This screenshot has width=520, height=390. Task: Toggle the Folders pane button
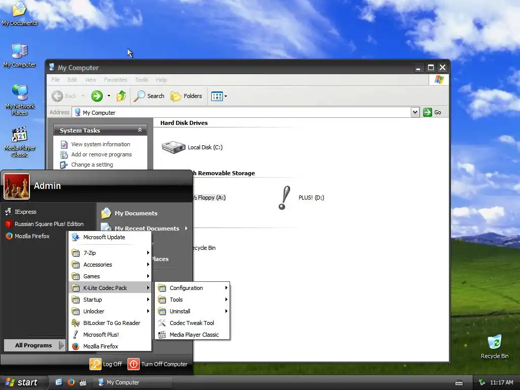point(186,96)
